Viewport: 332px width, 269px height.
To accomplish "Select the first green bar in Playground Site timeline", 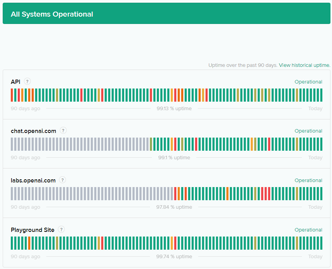I will tap(12, 243).
